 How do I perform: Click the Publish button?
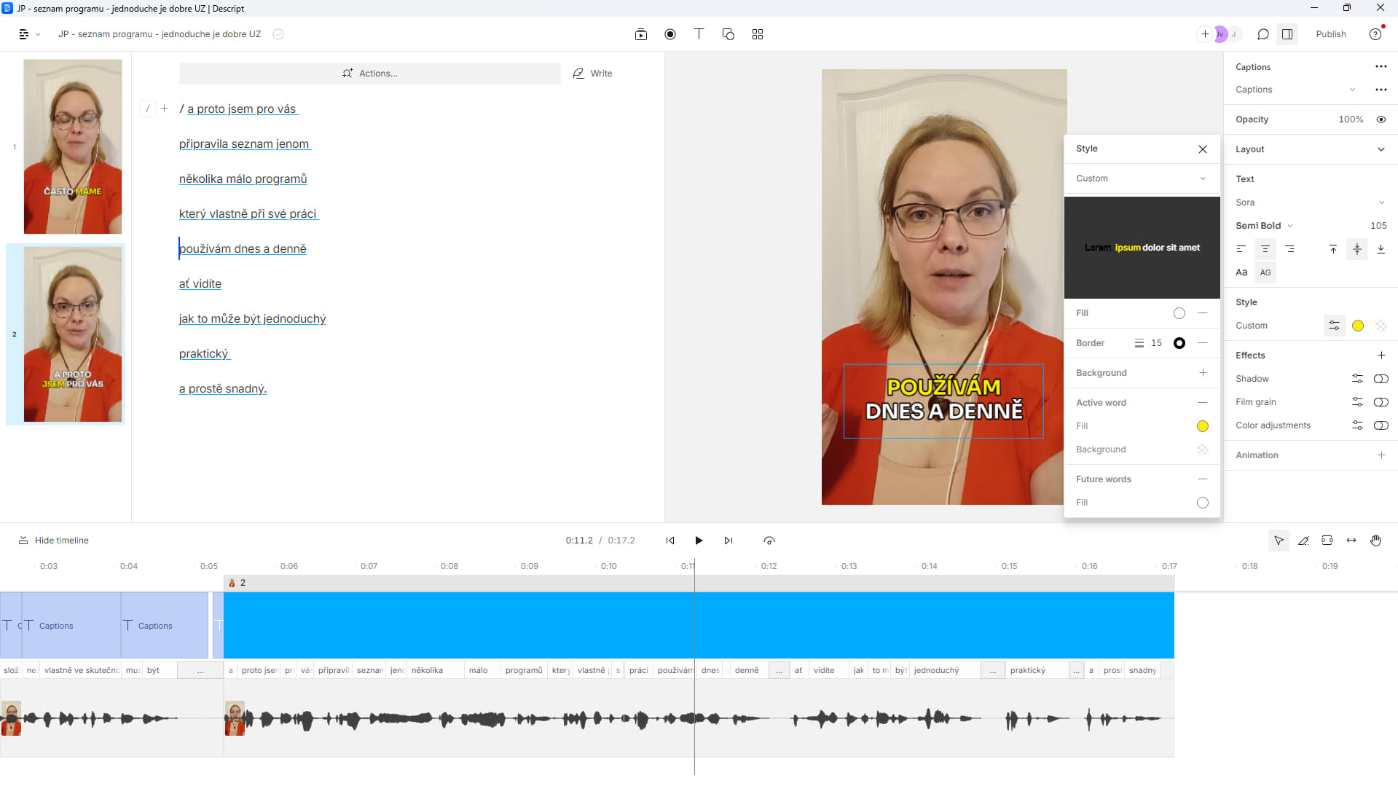pos(1330,34)
